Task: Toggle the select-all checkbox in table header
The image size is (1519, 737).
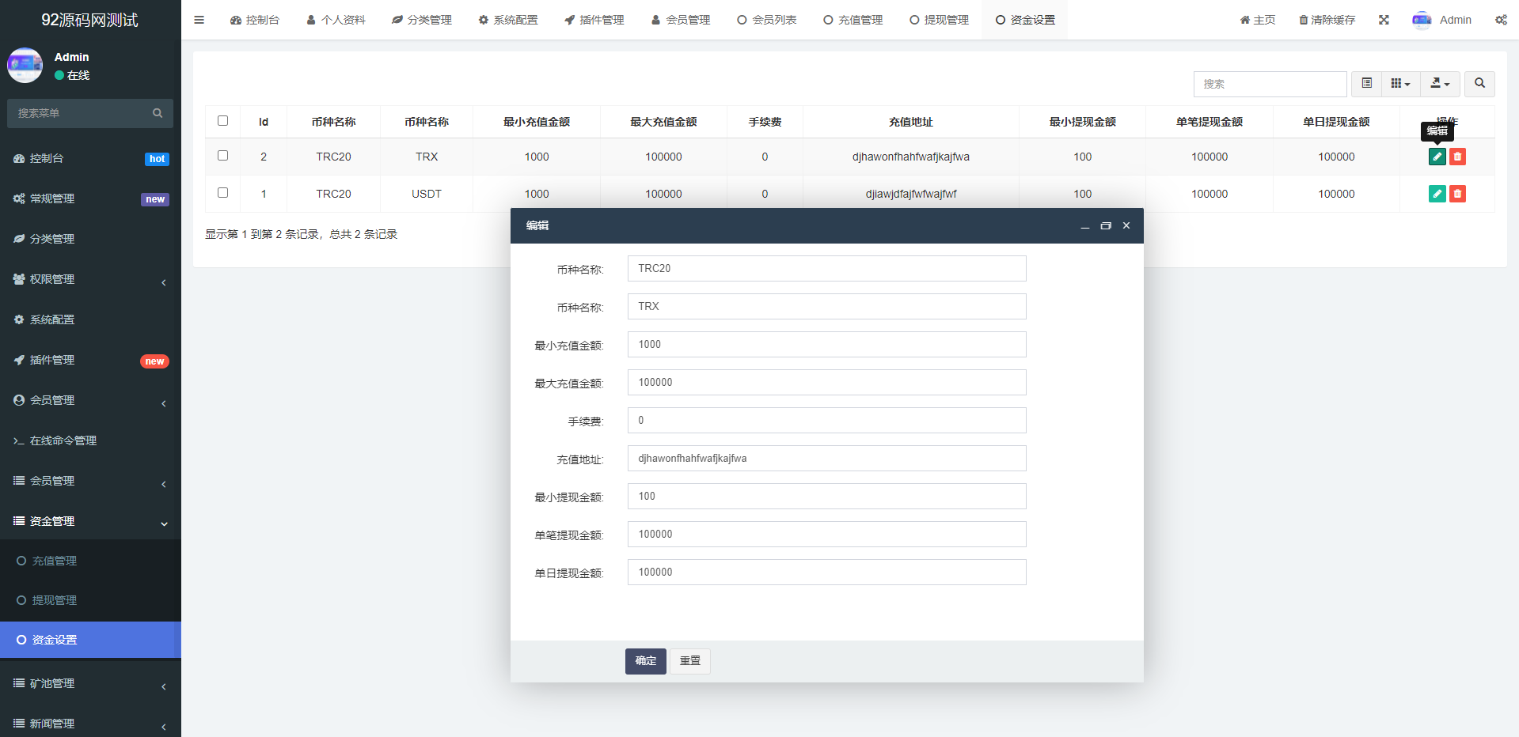Action: 222,121
